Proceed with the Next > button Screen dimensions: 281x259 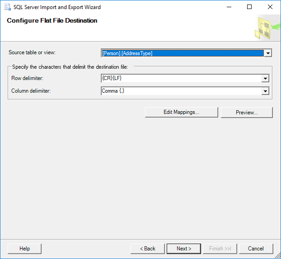tap(184, 249)
